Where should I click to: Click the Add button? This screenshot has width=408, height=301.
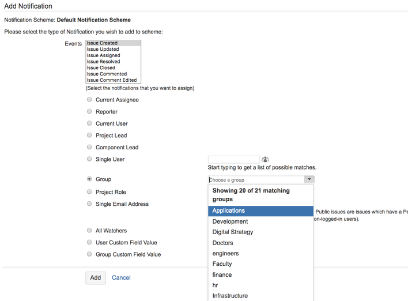point(96,278)
